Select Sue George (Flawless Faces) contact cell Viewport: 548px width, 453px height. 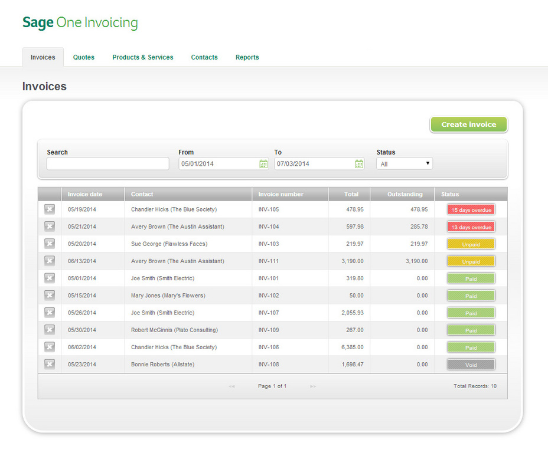pos(169,244)
